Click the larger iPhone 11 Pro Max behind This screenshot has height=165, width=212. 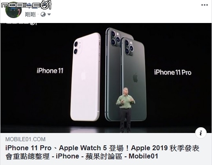click(113, 75)
